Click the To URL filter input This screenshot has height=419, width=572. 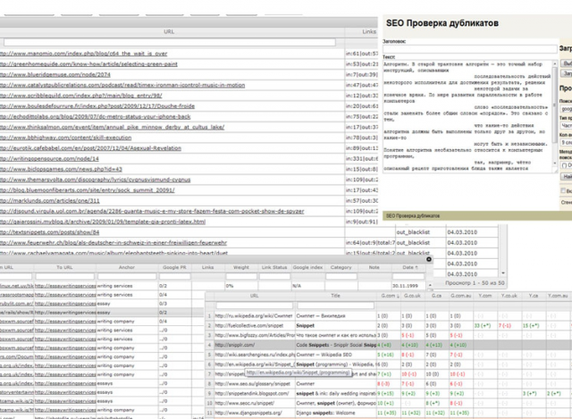(x=65, y=276)
